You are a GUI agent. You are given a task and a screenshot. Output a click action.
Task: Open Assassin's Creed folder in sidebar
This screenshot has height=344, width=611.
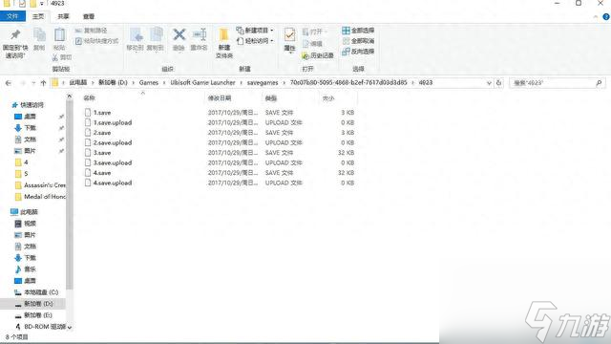tap(45, 185)
